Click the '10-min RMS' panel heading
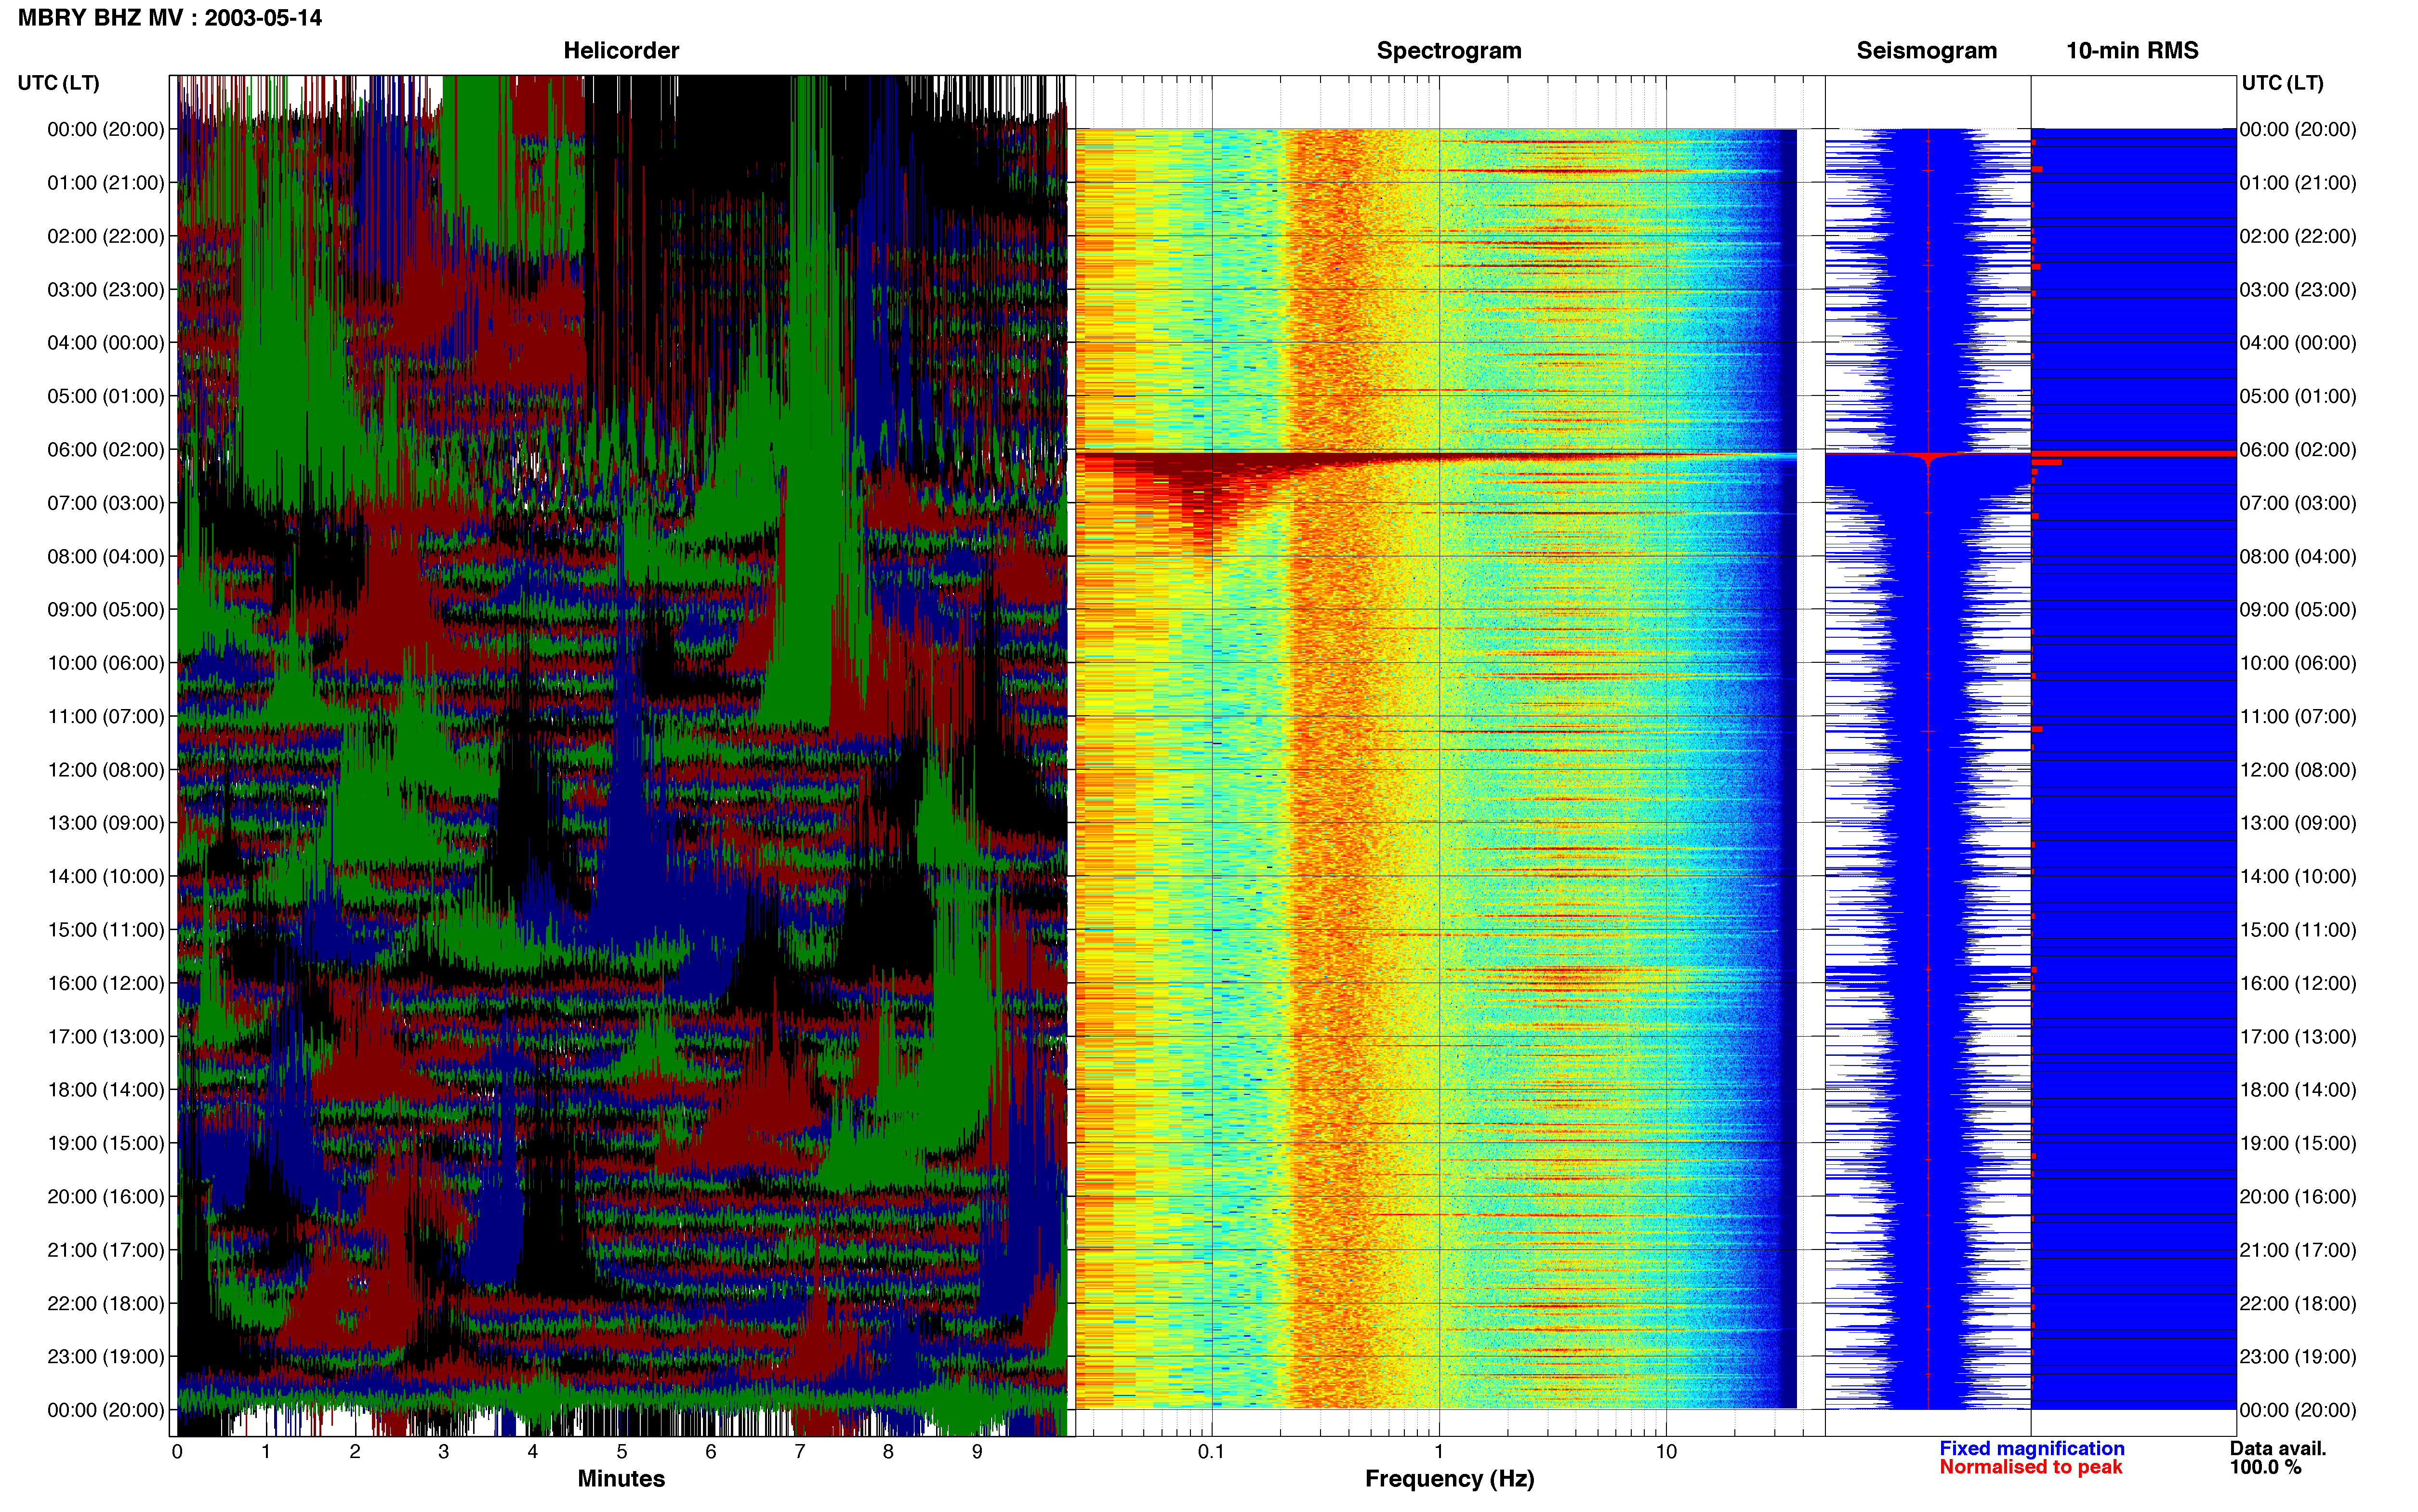Screen dimensions: 2418x1512 click(2132, 51)
